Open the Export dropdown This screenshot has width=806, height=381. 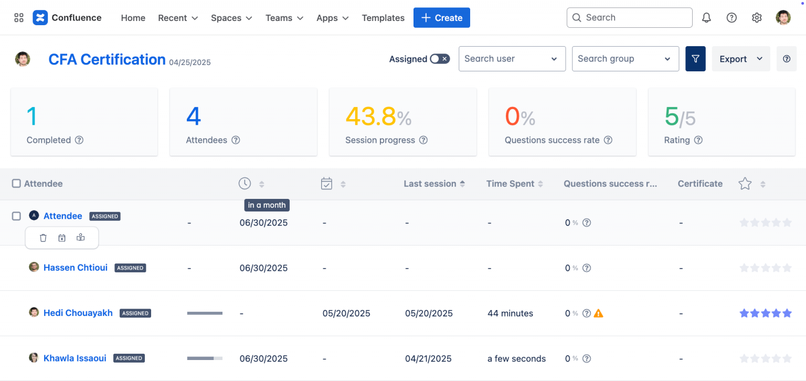tap(740, 59)
